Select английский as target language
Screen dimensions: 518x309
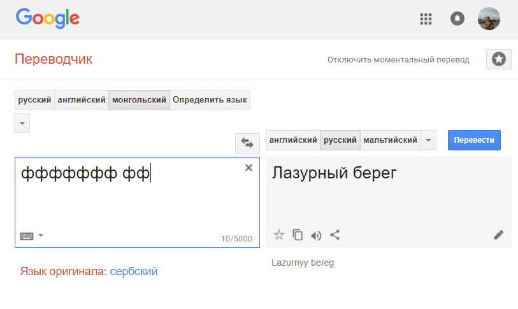click(293, 140)
